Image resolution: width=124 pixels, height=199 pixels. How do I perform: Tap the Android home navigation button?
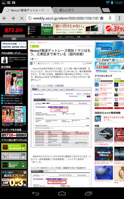tap(62, 193)
